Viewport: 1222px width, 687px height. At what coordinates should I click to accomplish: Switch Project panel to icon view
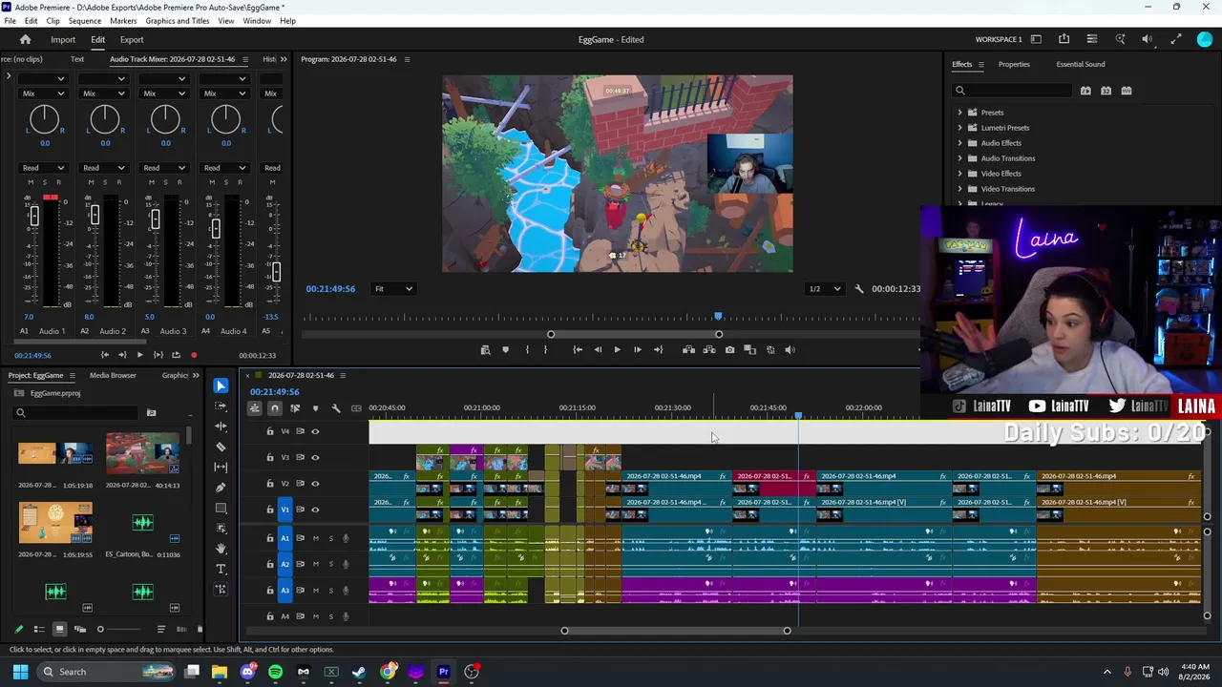(59, 629)
